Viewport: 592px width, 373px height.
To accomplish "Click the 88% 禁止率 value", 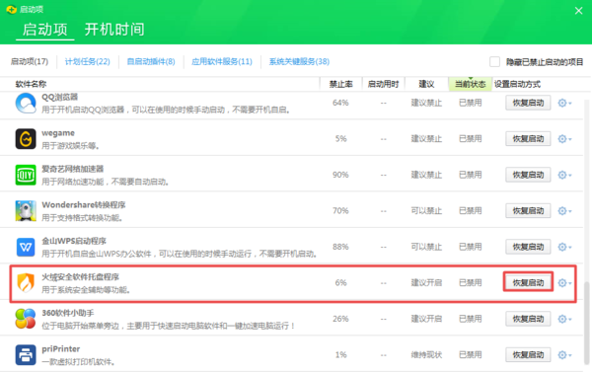I will pos(340,247).
